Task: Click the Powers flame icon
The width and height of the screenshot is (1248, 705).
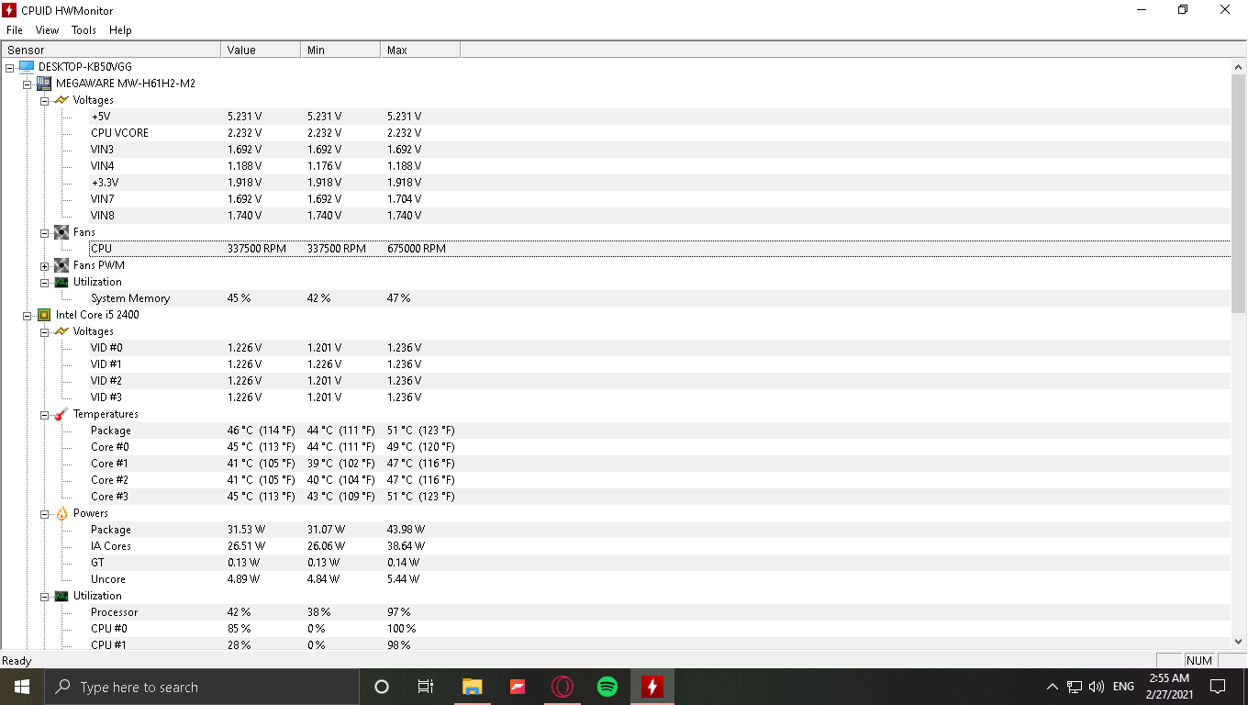Action: tap(61, 513)
